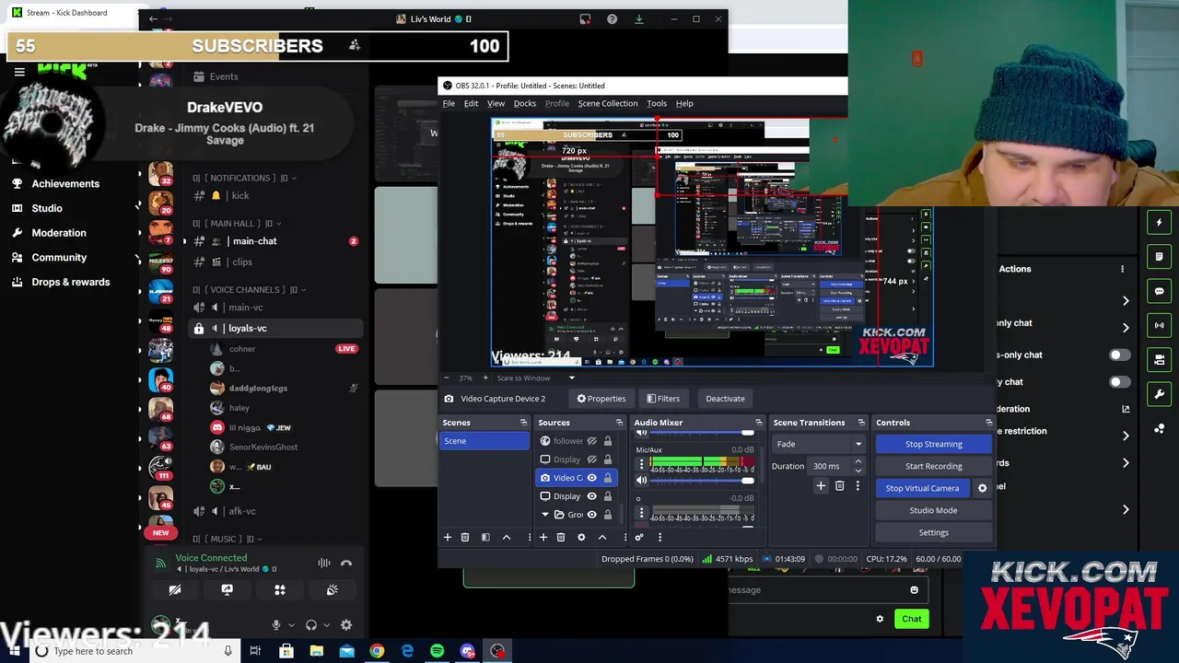Screen dimensions: 1179x663
Task: Open Drops & rewards in Kick sidebar
Action: [x=70, y=283]
